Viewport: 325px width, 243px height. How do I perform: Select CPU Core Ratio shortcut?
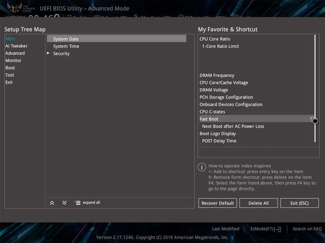(x=215, y=39)
